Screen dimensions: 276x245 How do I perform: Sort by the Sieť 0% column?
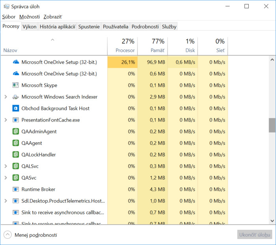(213, 46)
